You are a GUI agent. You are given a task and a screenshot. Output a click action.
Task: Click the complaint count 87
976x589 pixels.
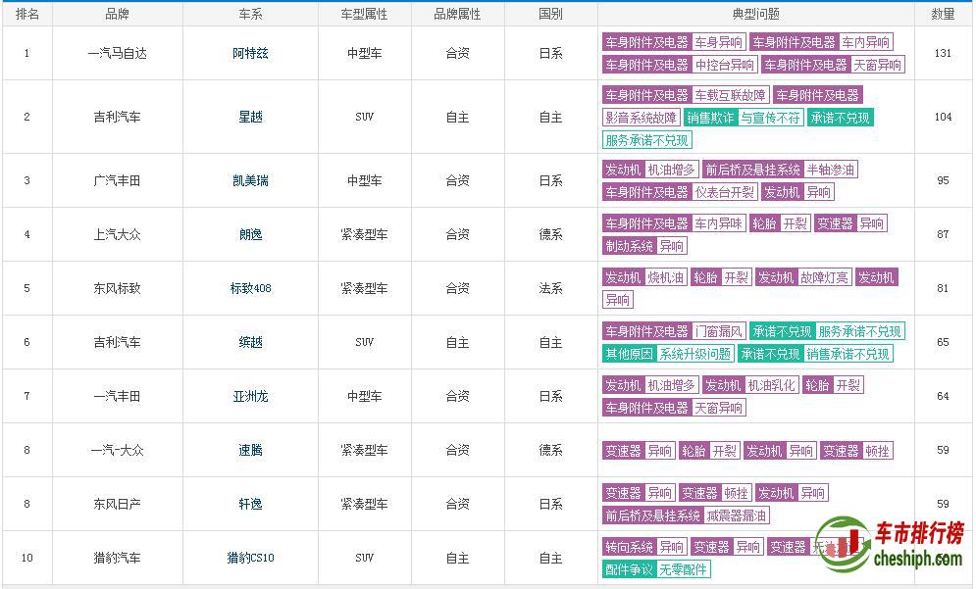(943, 234)
